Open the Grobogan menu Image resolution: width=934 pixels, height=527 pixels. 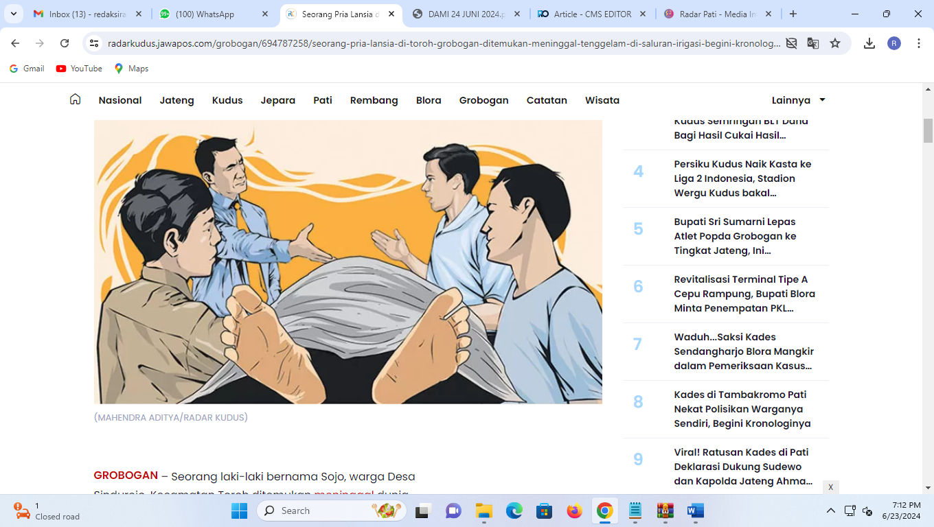(484, 100)
